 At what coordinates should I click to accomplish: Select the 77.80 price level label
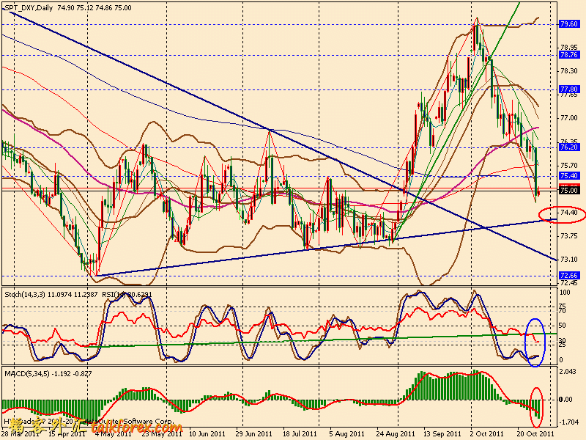click(x=569, y=89)
